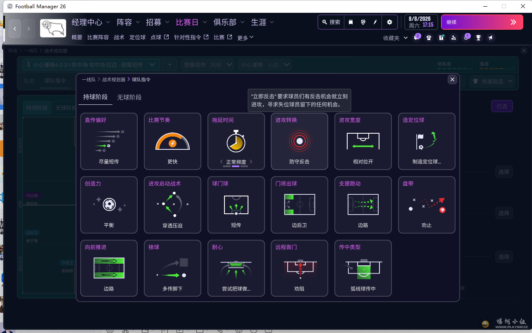Open the shirt squad shortcut icon
The image size is (532, 333).
(x=429, y=38)
